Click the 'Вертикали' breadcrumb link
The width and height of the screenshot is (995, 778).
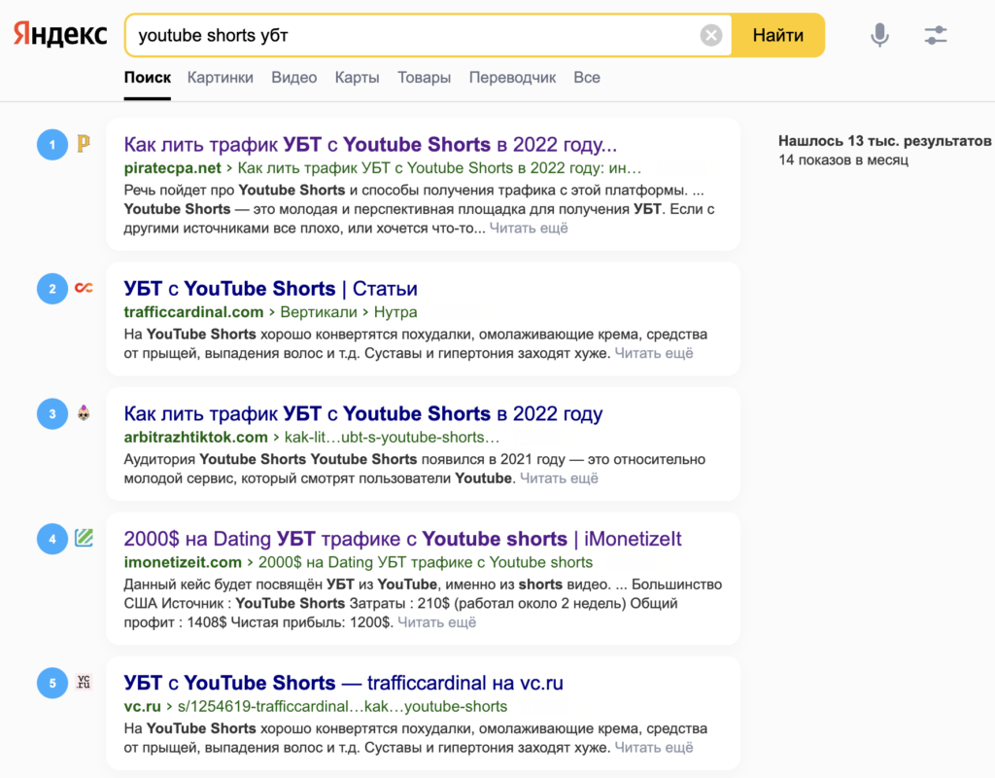[x=318, y=312]
